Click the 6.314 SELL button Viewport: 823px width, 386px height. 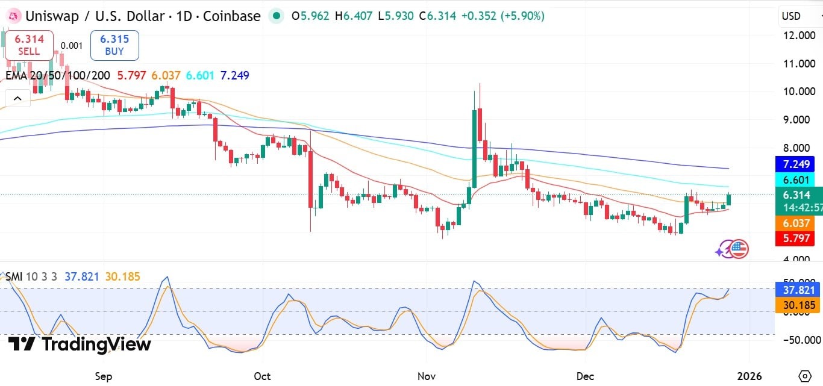point(28,45)
